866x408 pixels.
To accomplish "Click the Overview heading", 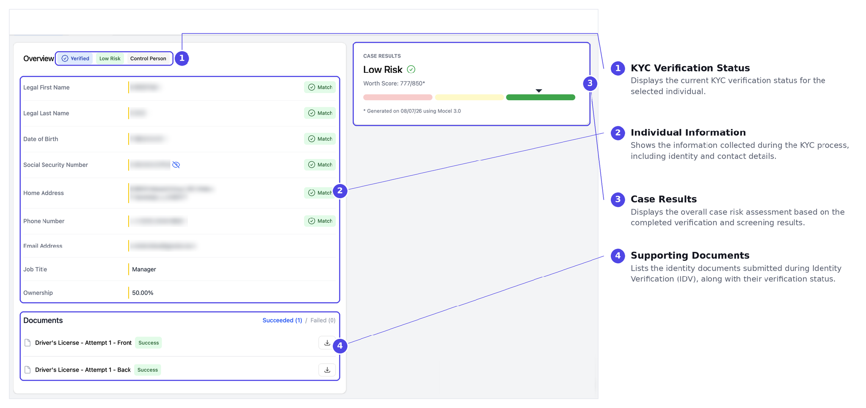I will coord(39,58).
